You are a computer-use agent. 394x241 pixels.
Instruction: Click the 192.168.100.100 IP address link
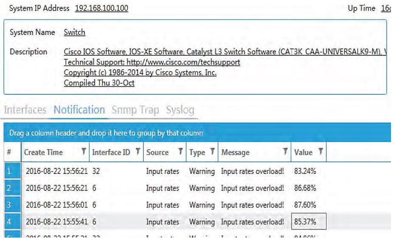pos(102,9)
